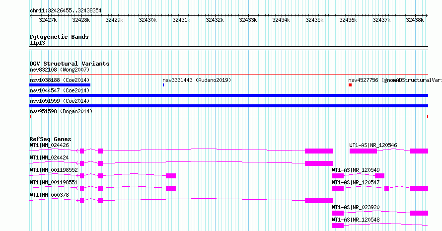The image size is (442, 231).
Task: Open variant nsv1038188 (Coe2014) label
Action: click(x=60, y=80)
